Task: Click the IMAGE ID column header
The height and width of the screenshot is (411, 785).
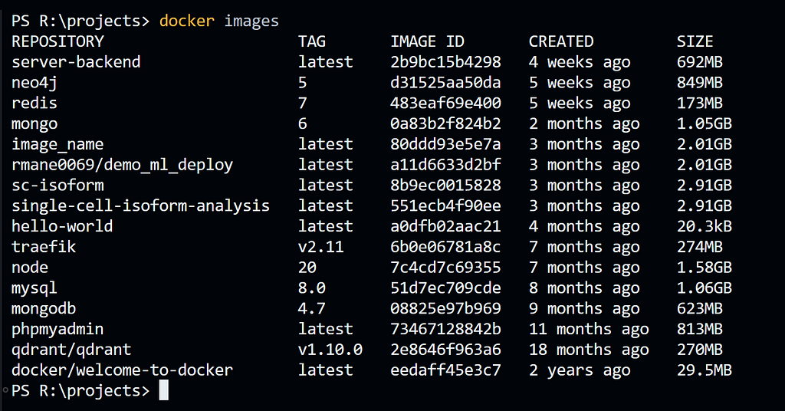Action: coord(427,41)
